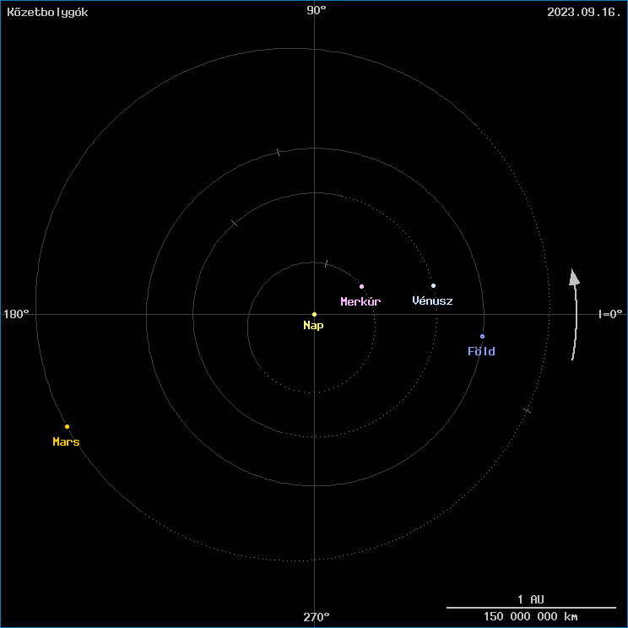Screen dimensions: 628x628
Task: Select the orange Mars planet dot
Action: [x=67, y=426]
